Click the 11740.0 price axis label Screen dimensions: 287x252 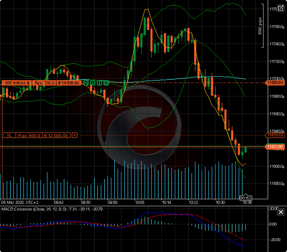point(277,44)
